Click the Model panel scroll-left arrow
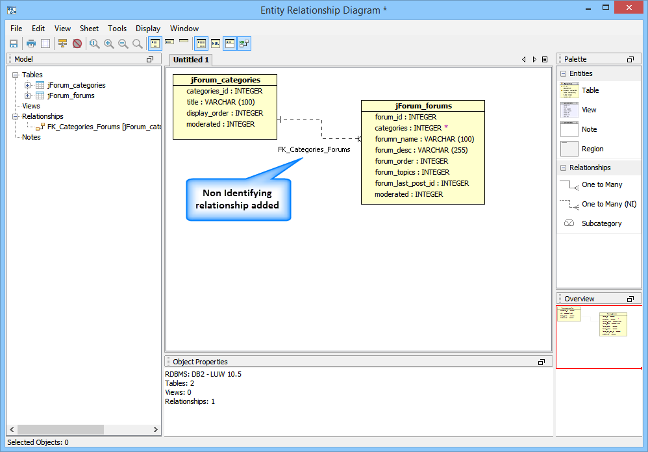648x452 pixels. point(12,430)
